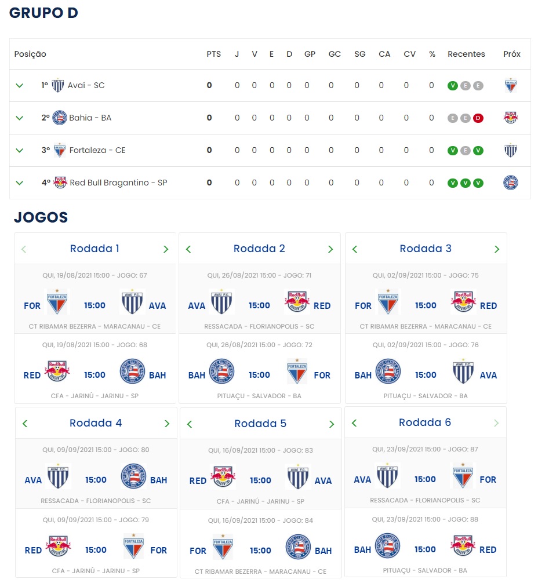
Task: Expand the Avaí - SC row chevron
Action: (x=19, y=86)
